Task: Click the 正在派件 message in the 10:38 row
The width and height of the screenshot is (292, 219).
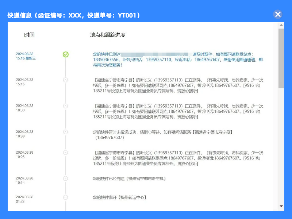Action: point(178,112)
